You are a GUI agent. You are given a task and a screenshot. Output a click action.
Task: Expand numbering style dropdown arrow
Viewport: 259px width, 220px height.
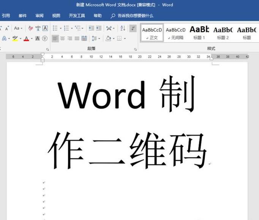pyautogui.click(x=72, y=28)
